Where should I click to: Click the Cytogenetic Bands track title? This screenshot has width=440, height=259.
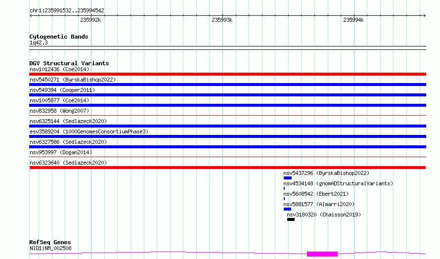59,37
